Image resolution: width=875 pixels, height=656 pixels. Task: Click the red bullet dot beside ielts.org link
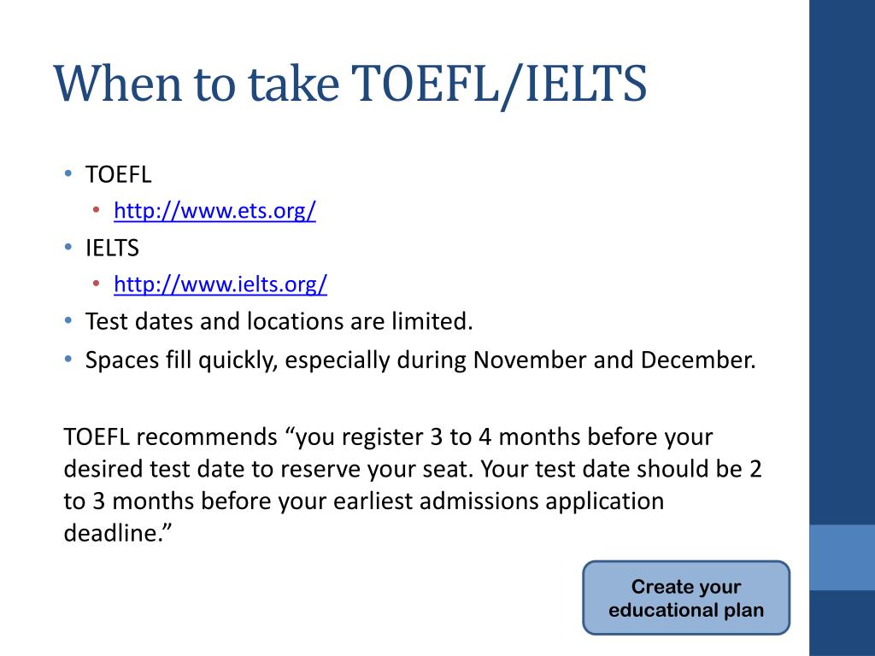96,284
